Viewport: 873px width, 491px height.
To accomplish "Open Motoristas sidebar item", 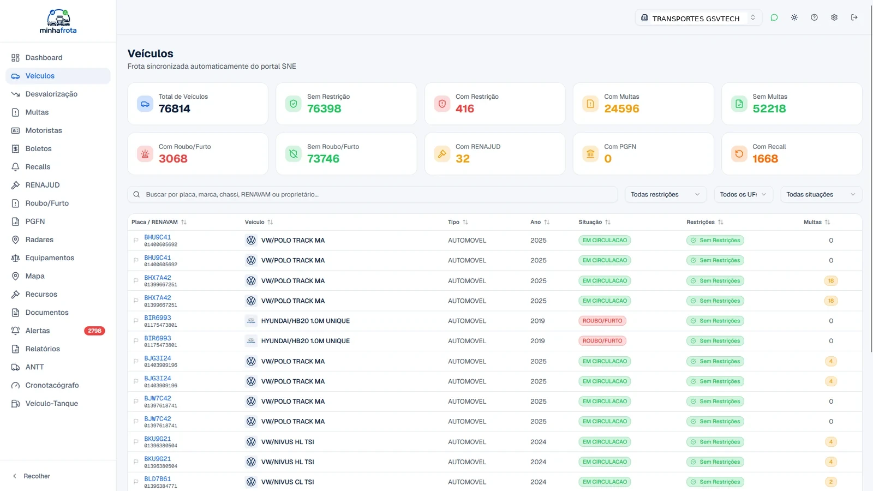I will [x=58, y=130].
